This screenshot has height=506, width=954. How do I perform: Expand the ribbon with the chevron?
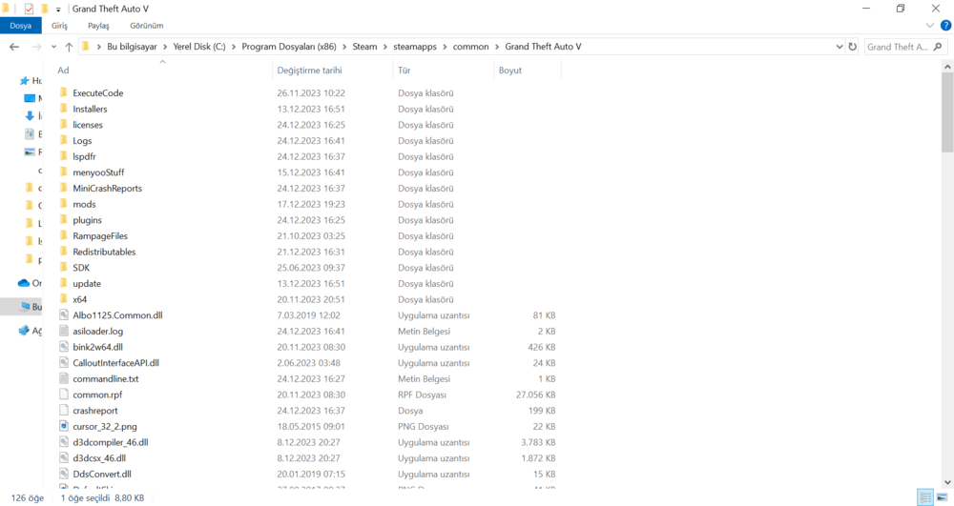[929, 26]
